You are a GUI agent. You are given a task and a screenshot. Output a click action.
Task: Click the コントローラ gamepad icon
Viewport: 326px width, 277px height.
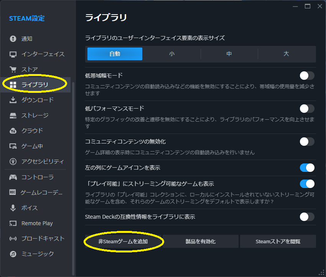coord(13,177)
